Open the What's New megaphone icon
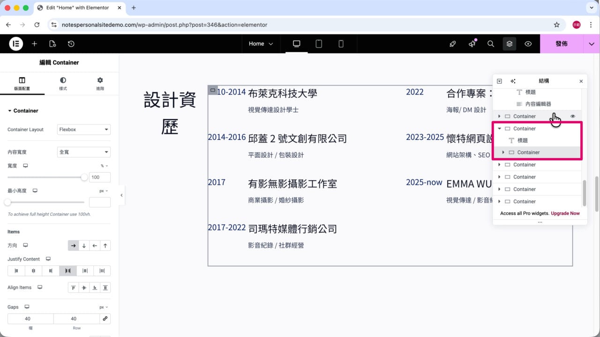 point(472,44)
